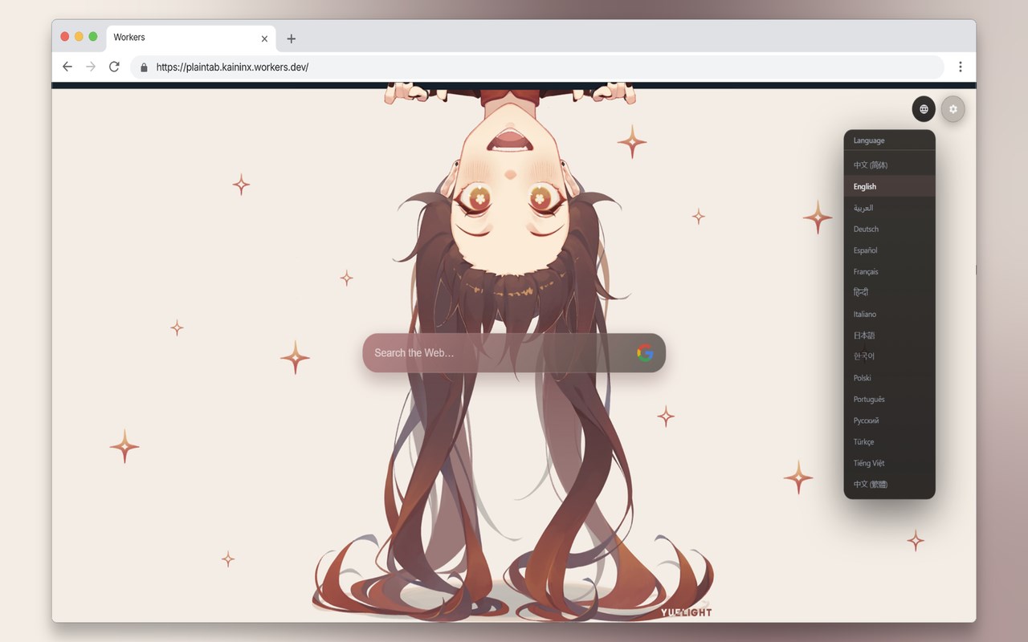Choose 中文 (简体) from the Language menu
This screenshot has width=1028, height=642.
coord(890,165)
